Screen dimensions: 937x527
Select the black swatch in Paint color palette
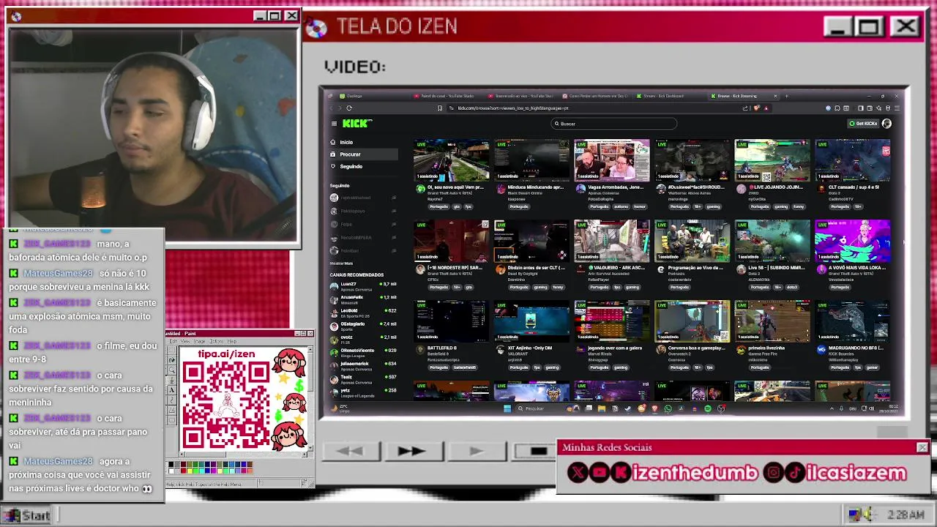point(171,464)
